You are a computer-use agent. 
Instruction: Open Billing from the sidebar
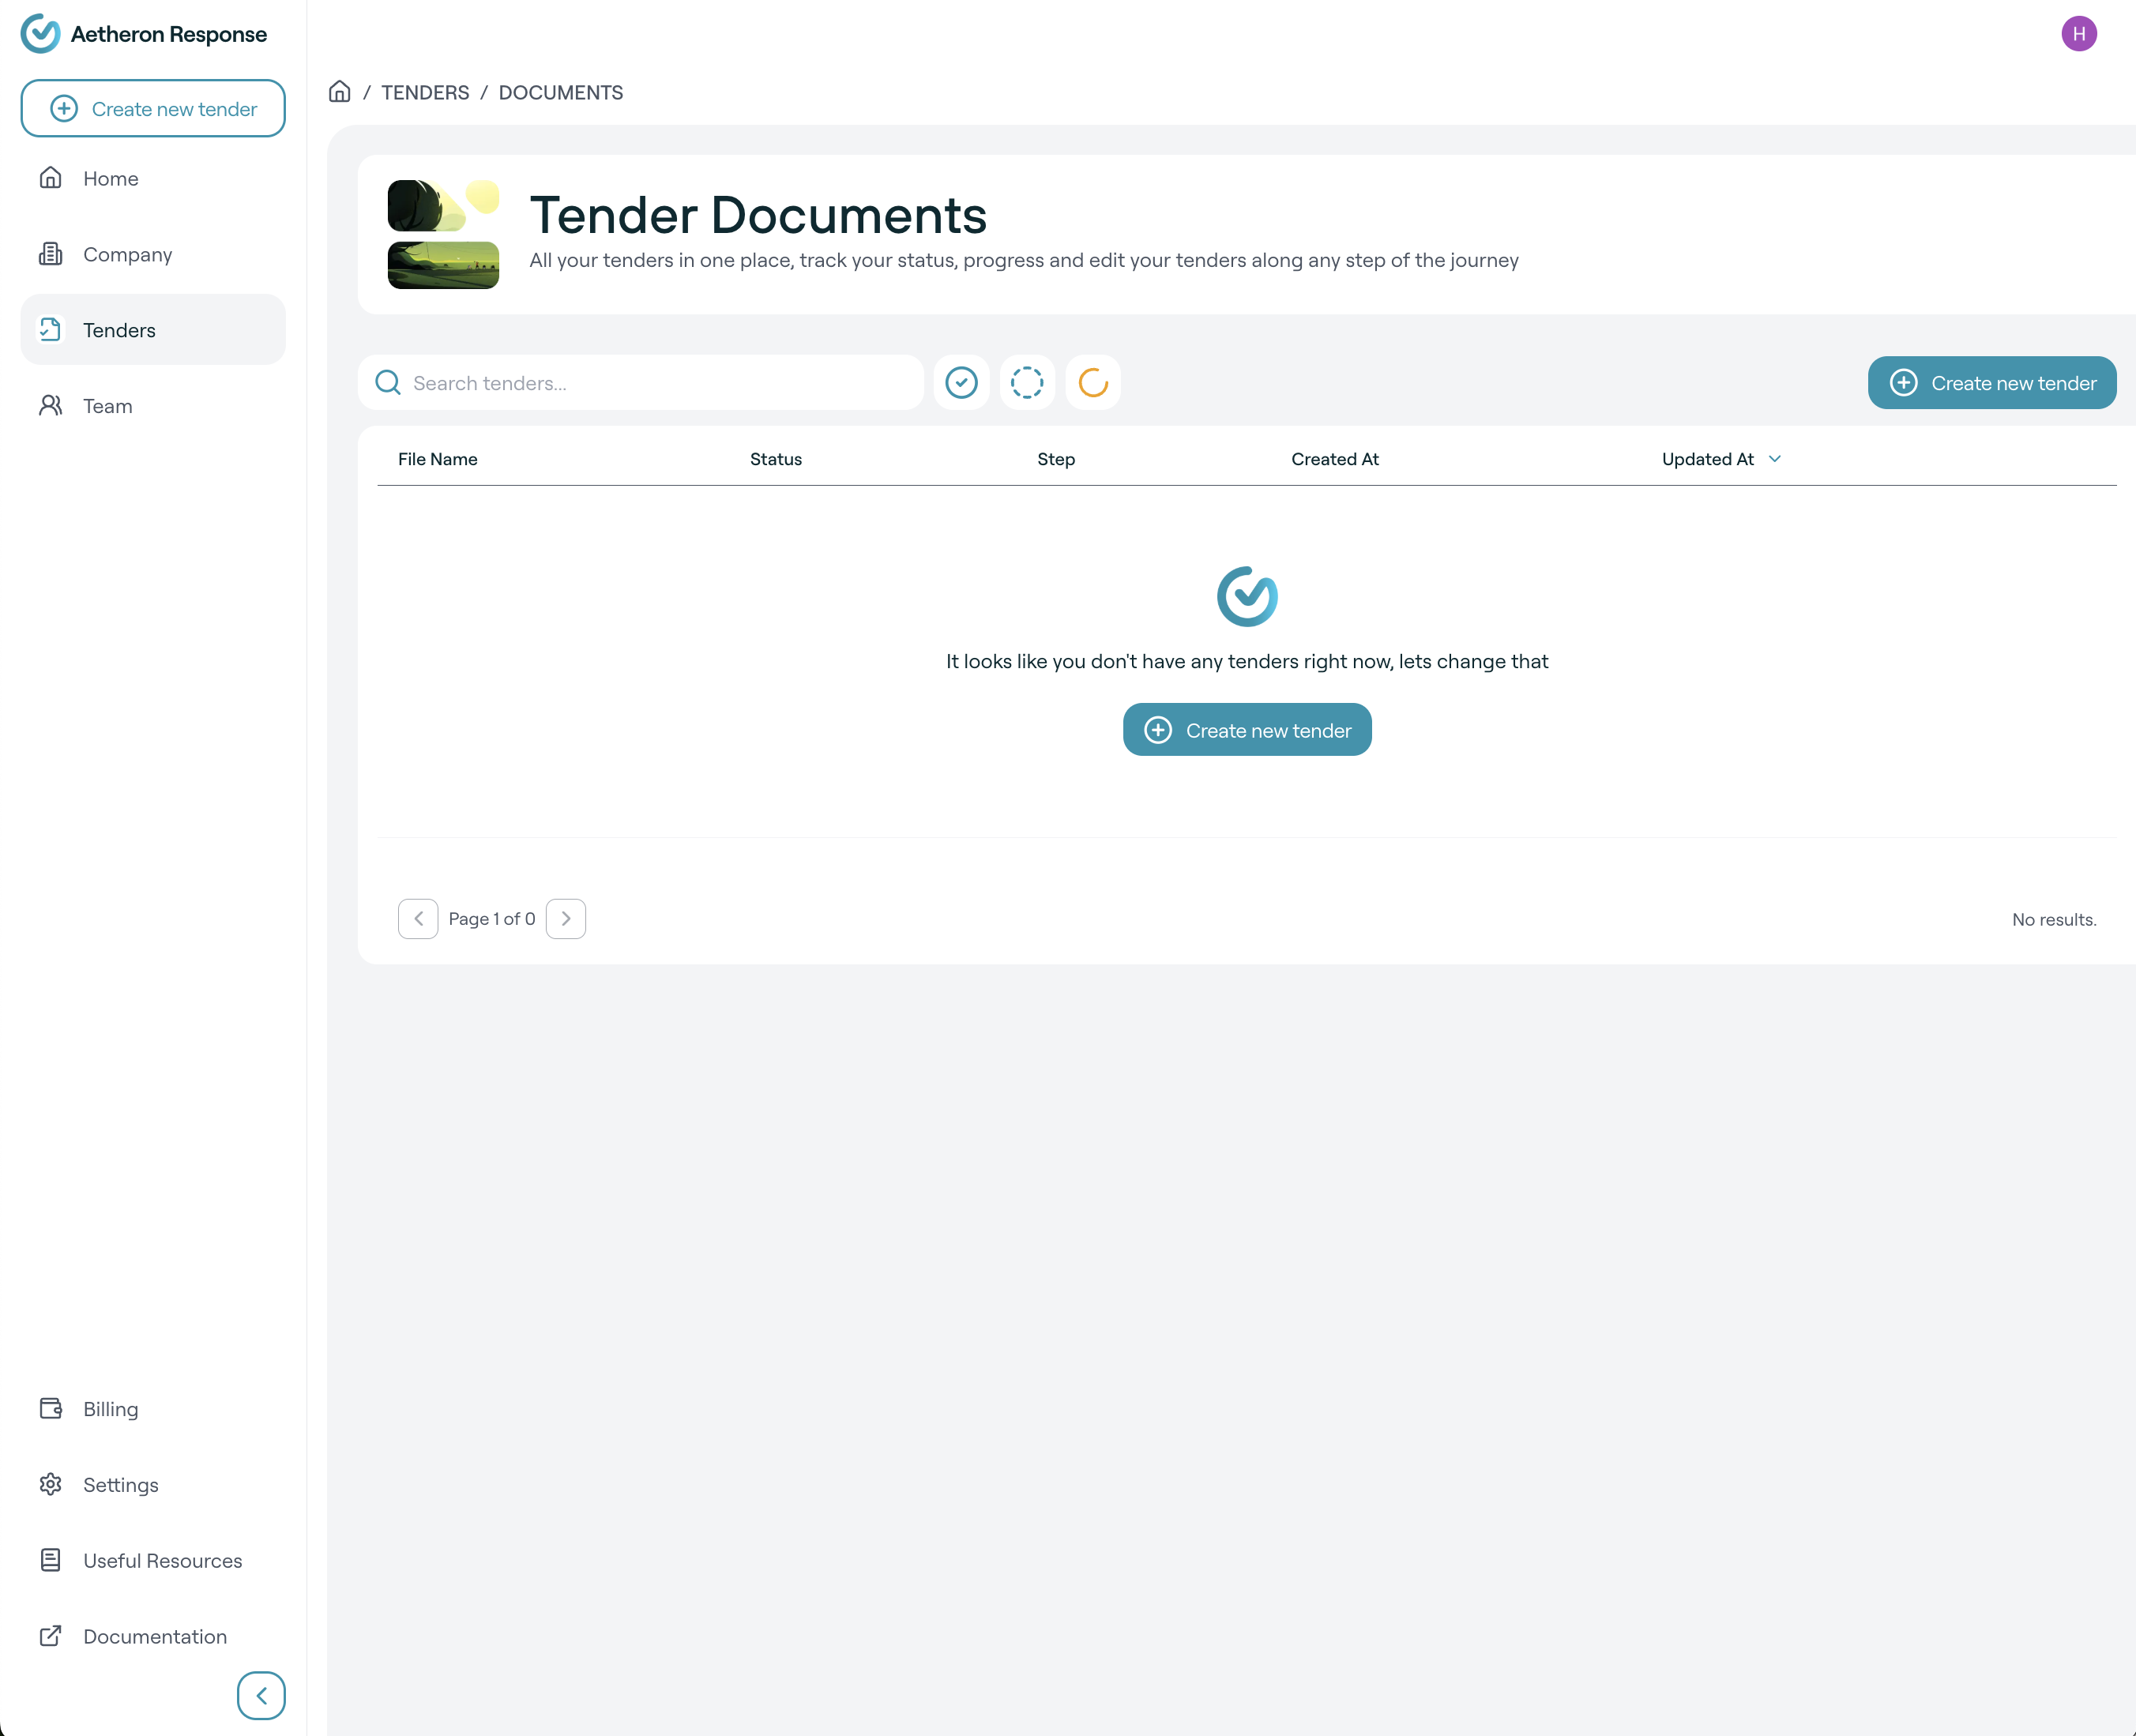coord(110,1409)
